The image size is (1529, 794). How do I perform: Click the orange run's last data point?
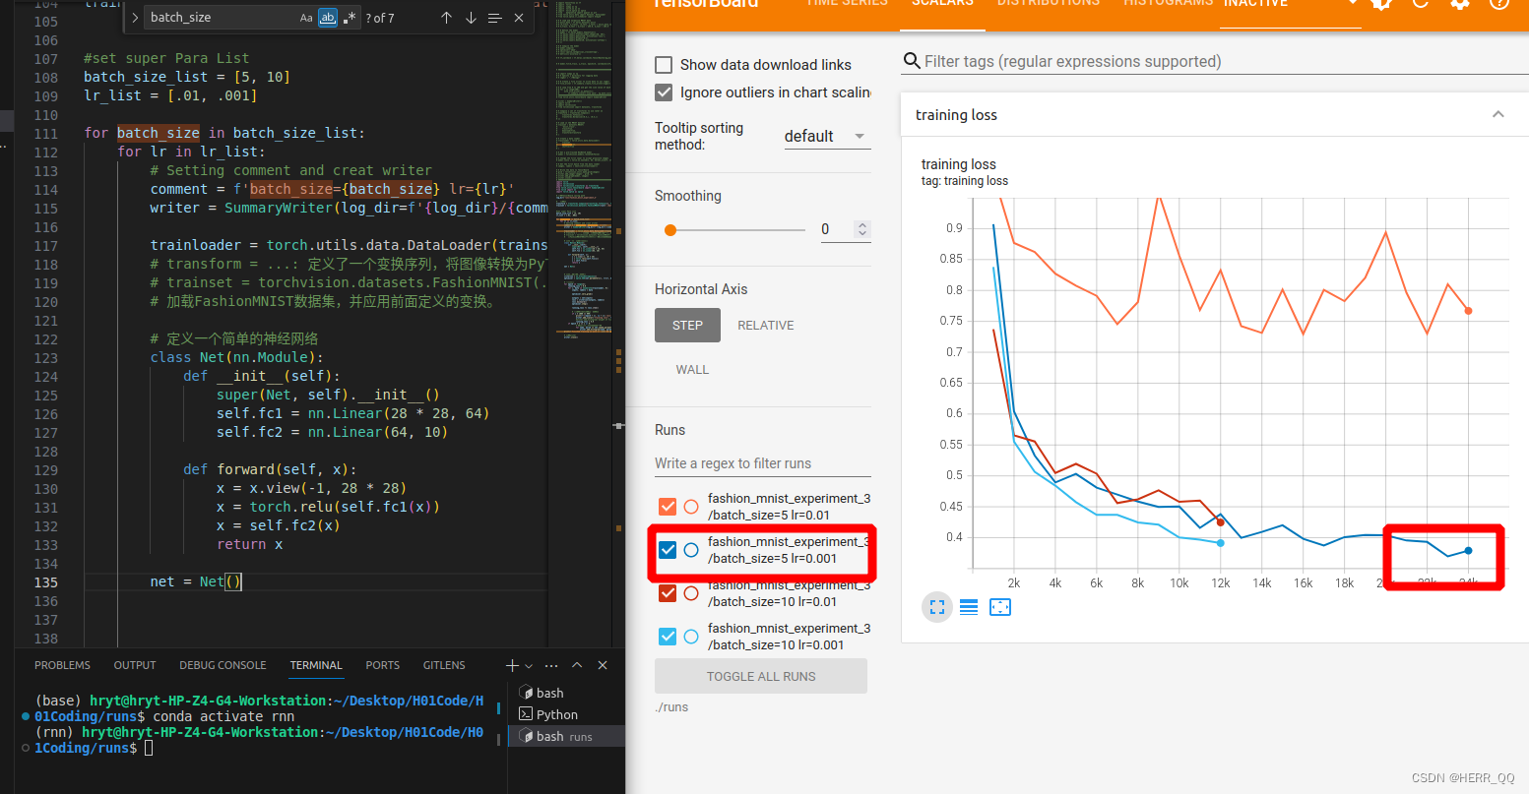[1468, 311]
